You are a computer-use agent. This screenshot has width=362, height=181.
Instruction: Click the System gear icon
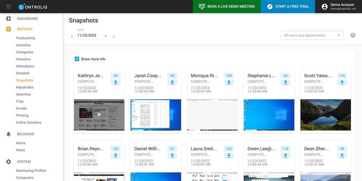tap(8, 162)
